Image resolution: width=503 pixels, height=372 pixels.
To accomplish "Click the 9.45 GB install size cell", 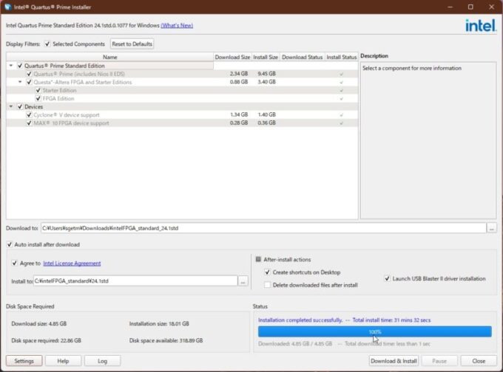I will pyautogui.click(x=266, y=74).
